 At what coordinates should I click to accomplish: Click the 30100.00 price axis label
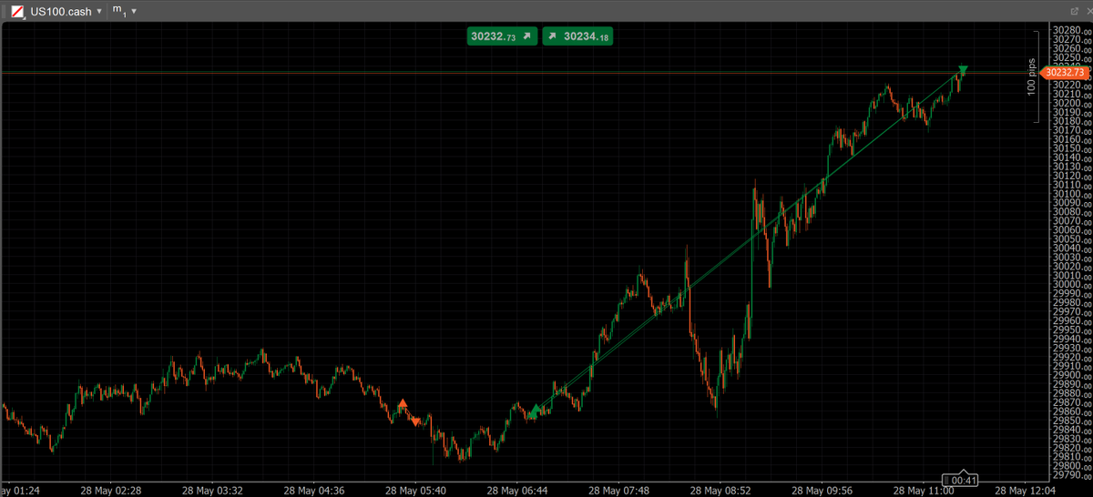(1070, 194)
